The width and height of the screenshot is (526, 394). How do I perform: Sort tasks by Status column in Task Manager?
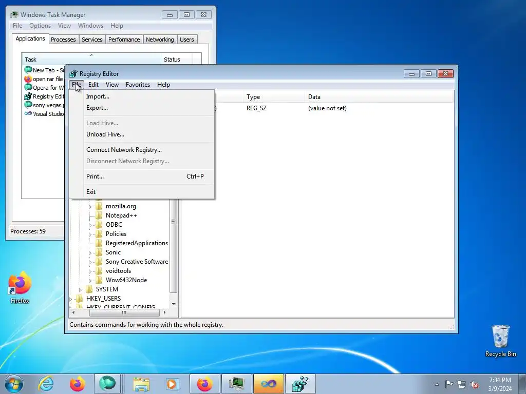[177, 60]
